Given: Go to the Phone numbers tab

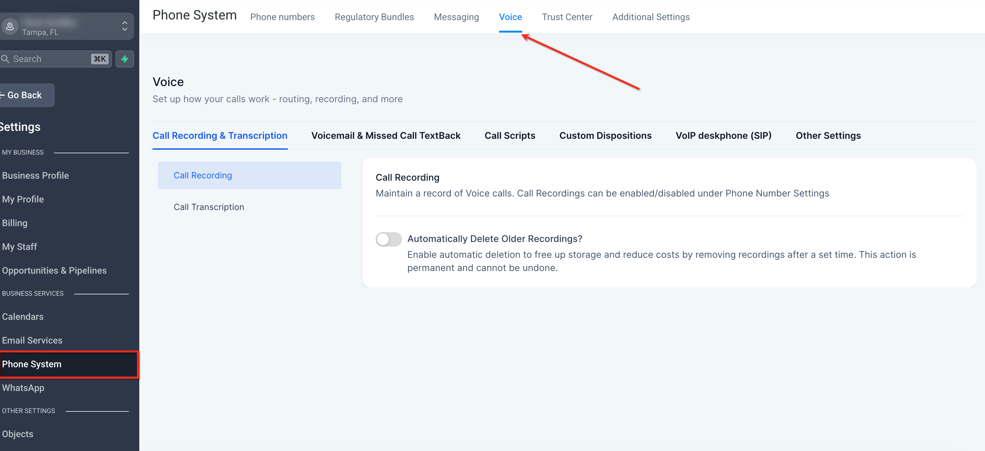Looking at the screenshot, I should click(282, 17).
